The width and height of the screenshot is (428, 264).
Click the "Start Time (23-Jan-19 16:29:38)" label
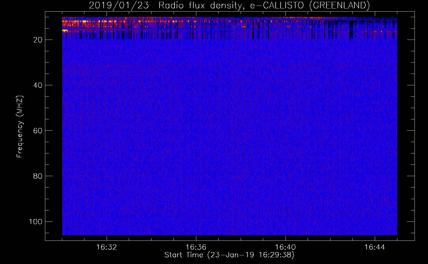click(x=229, y=255)
